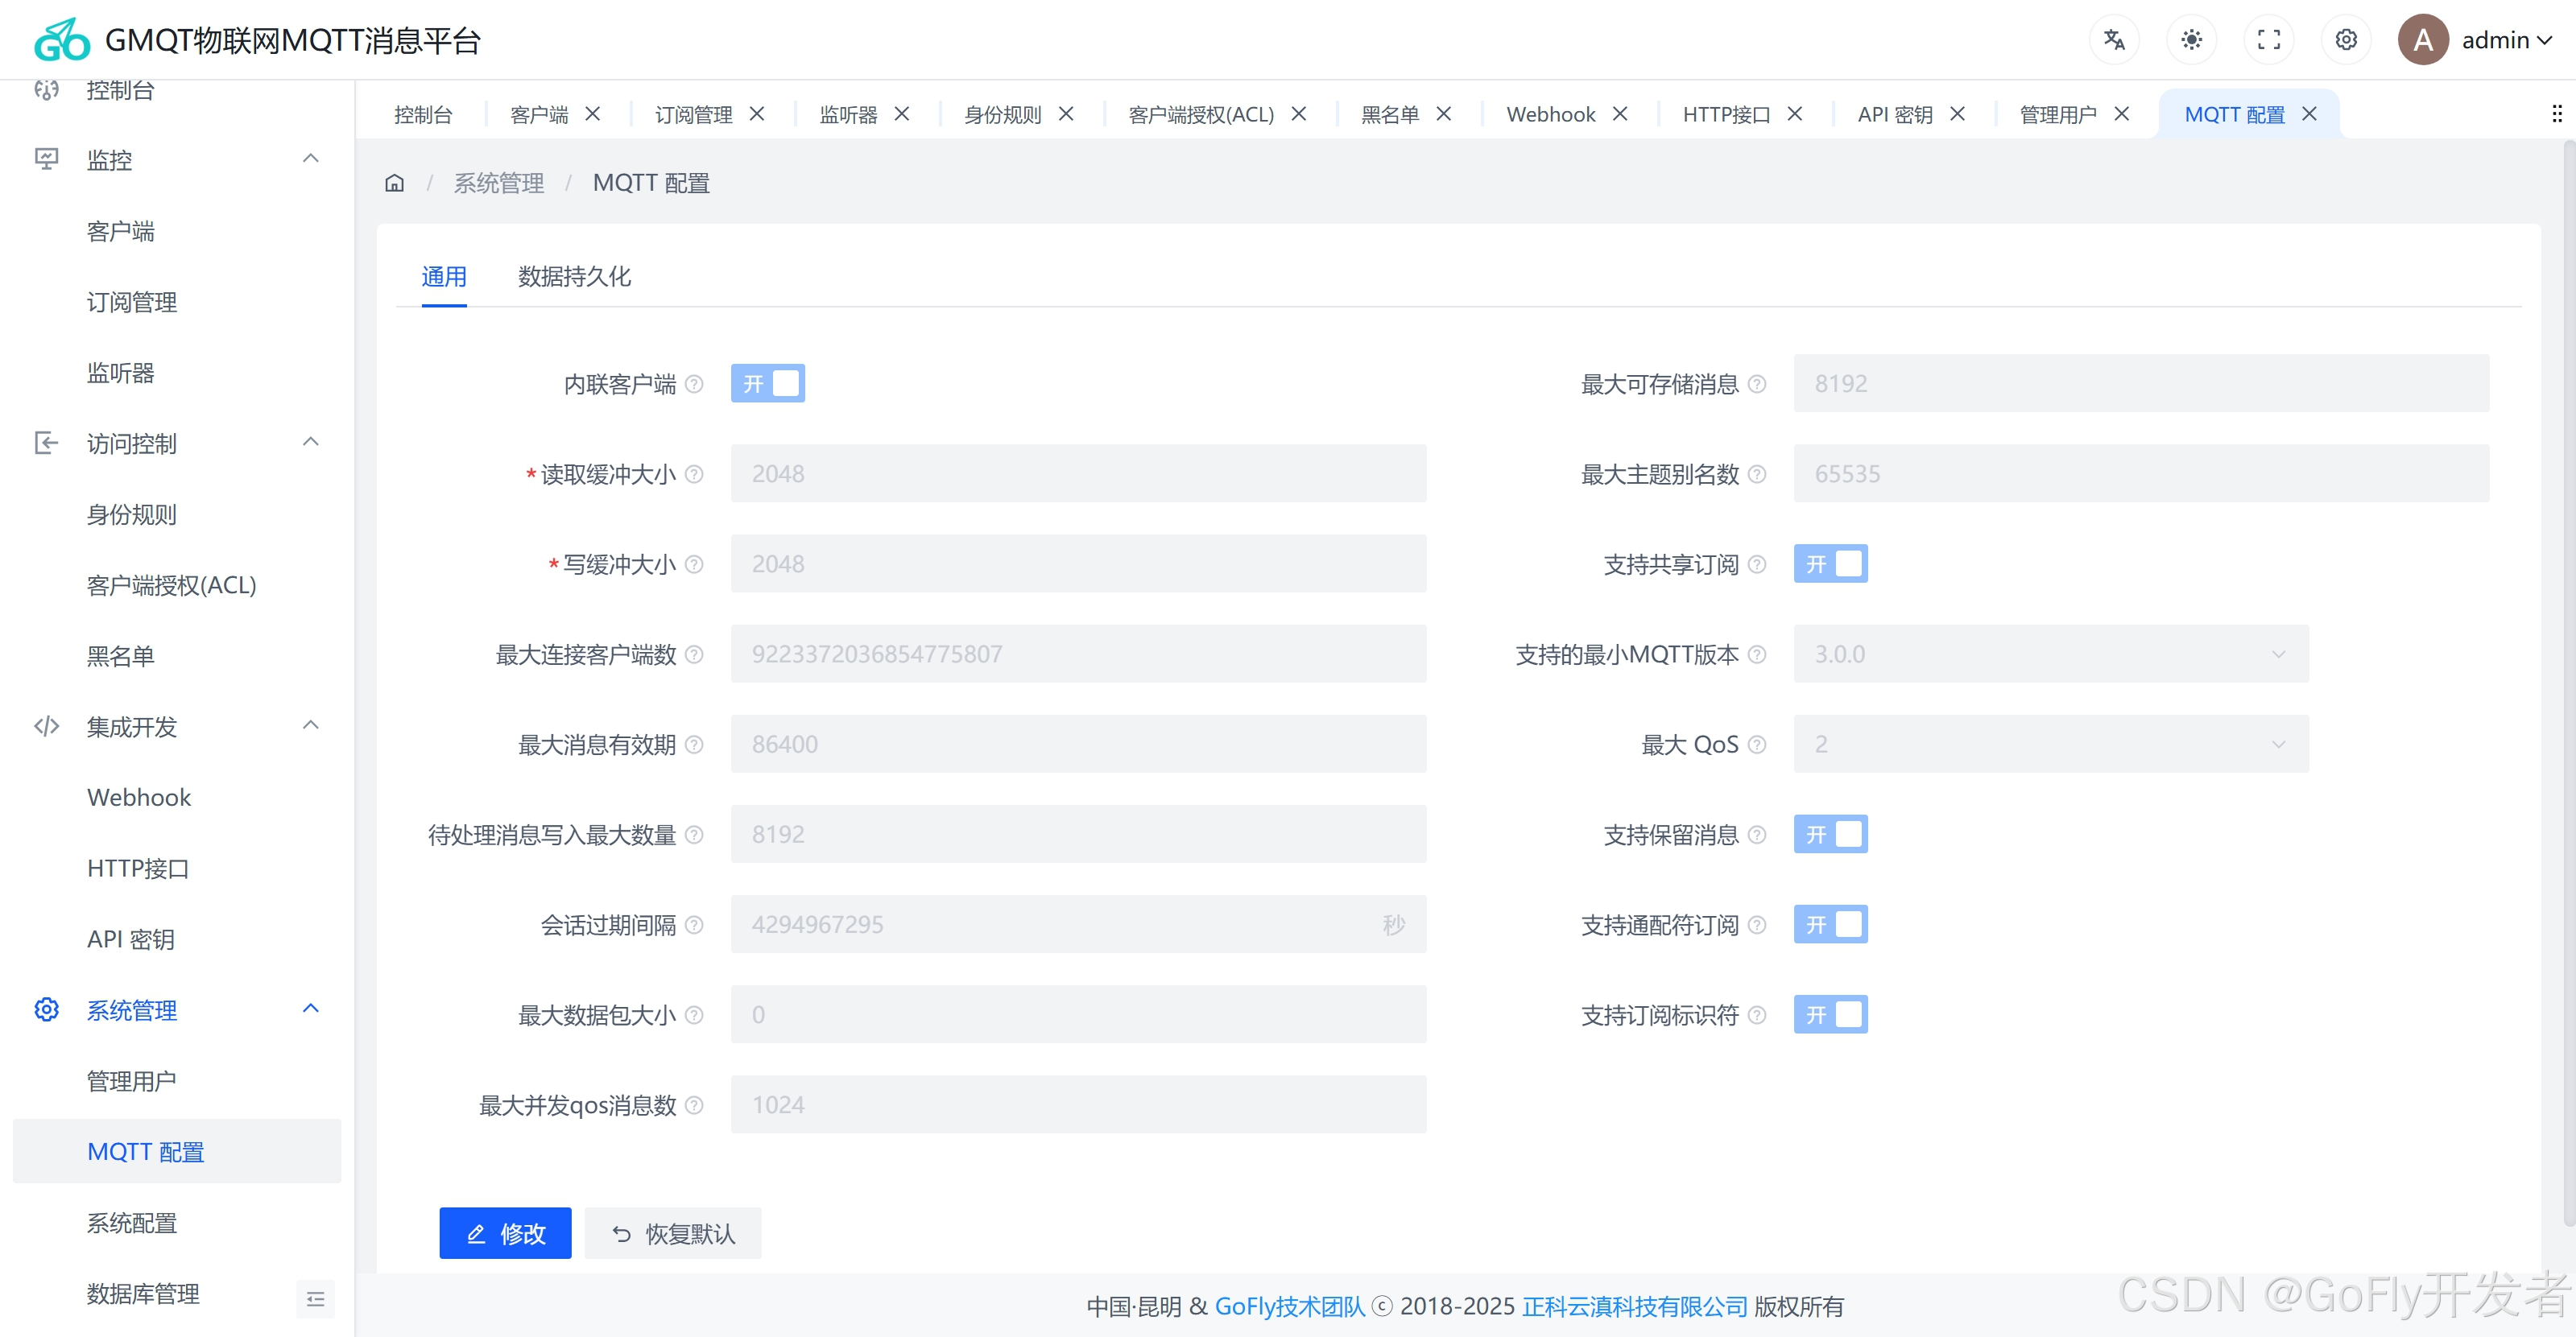Toggle the light/dark theme icon

tap(2191, 40)
